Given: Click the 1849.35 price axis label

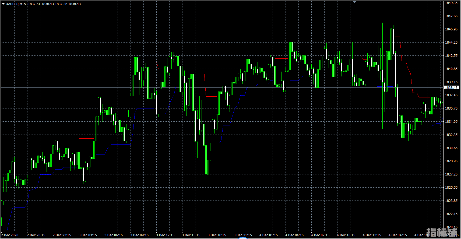Looking at the screenshot, I should tap(451, 3).
